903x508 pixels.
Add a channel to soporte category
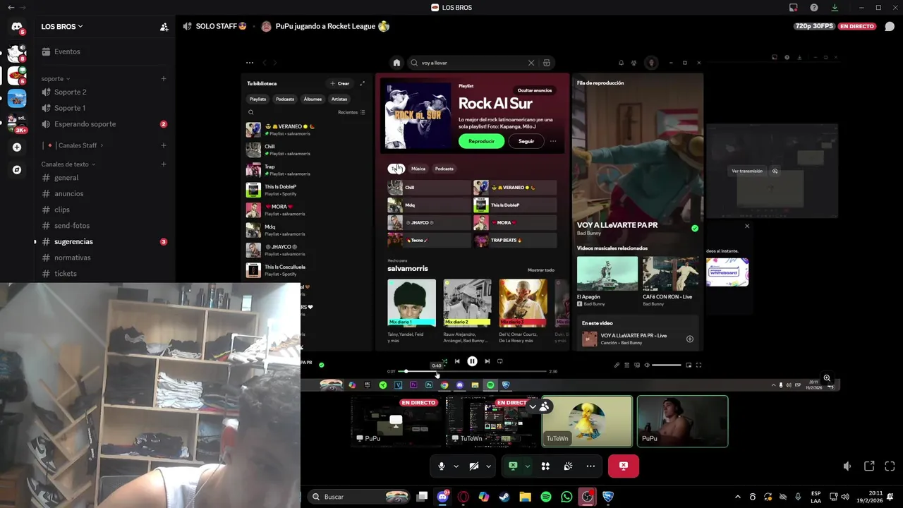(x=164, y=78)
